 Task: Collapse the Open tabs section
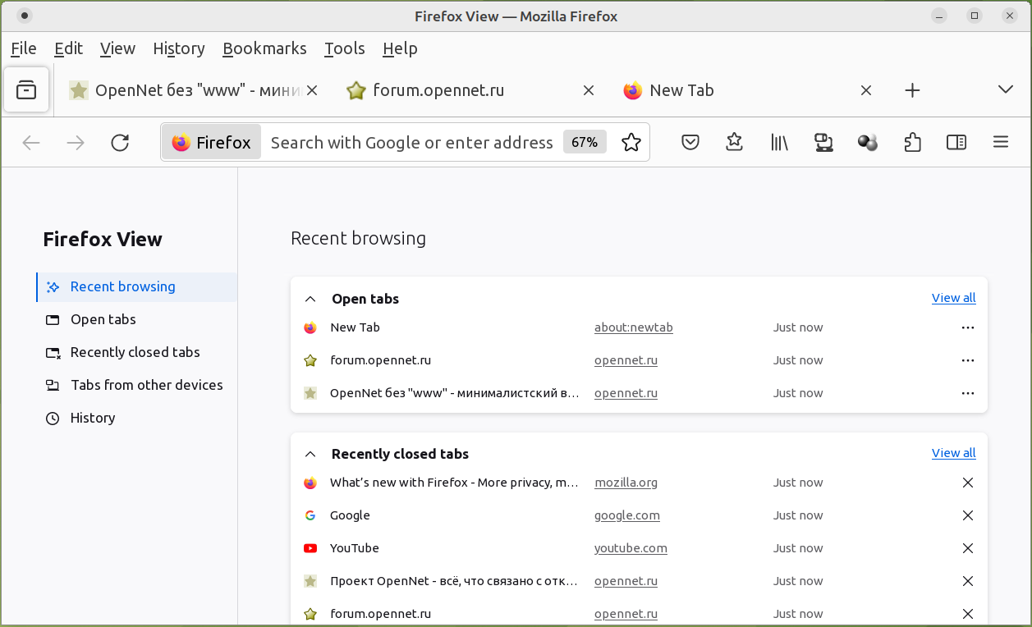pyautogui.click(x=310, y=300)
